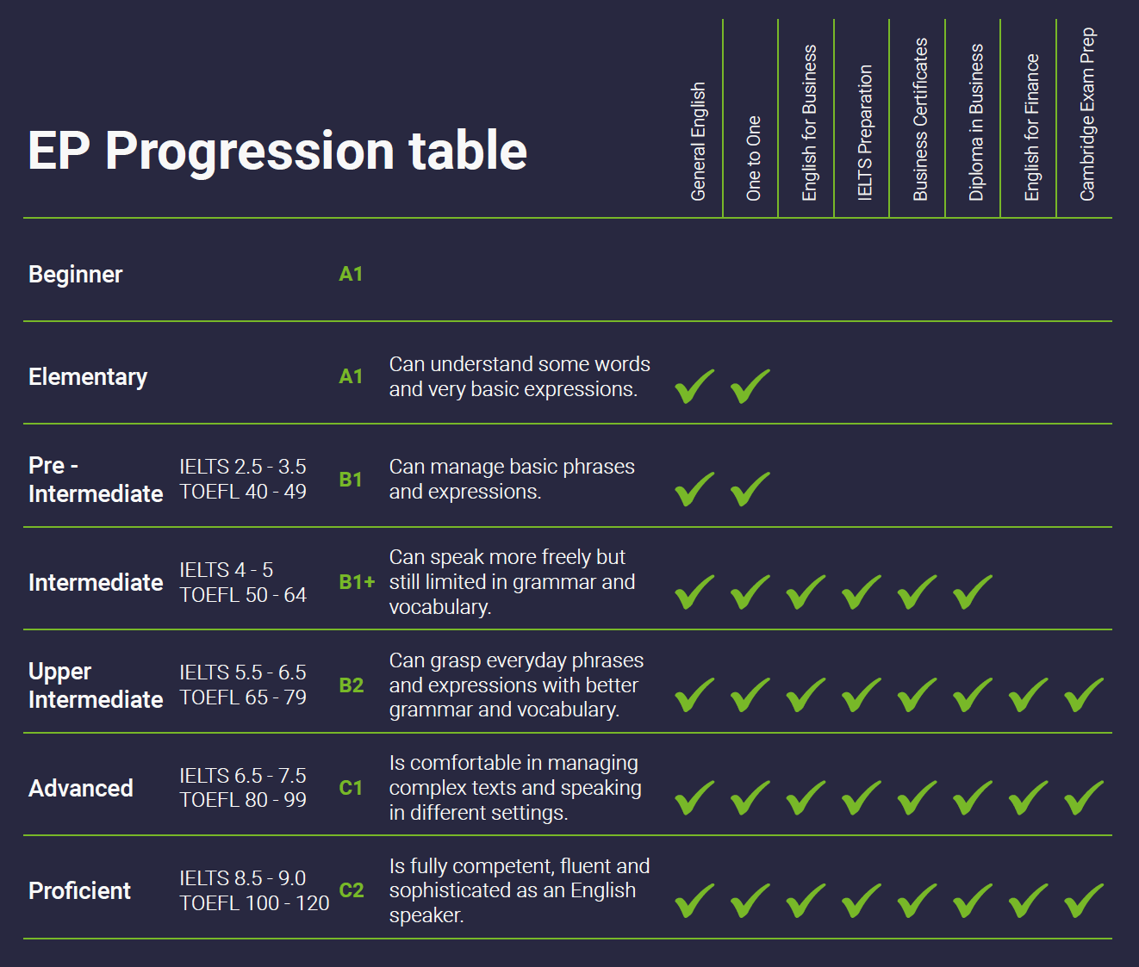Click the Elementary General English checkmark
This screenshot has width=1139, height=967.
coord(694,386)
